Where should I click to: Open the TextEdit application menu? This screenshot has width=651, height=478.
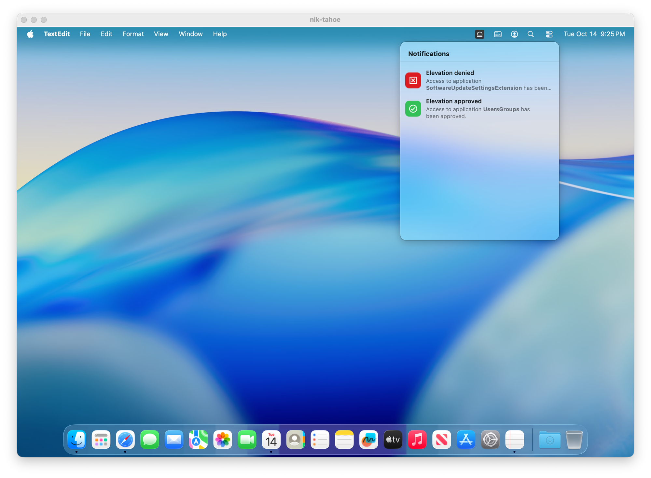click(57, 34)
